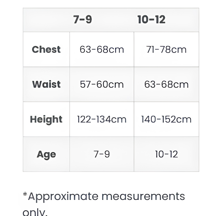Click the Age row label
Viewport: 216px width, 216px height.
click(46, 154)
